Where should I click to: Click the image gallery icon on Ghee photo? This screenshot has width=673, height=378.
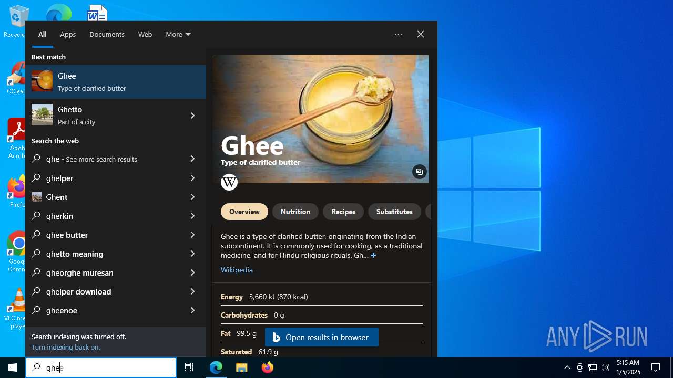(419, 172)
